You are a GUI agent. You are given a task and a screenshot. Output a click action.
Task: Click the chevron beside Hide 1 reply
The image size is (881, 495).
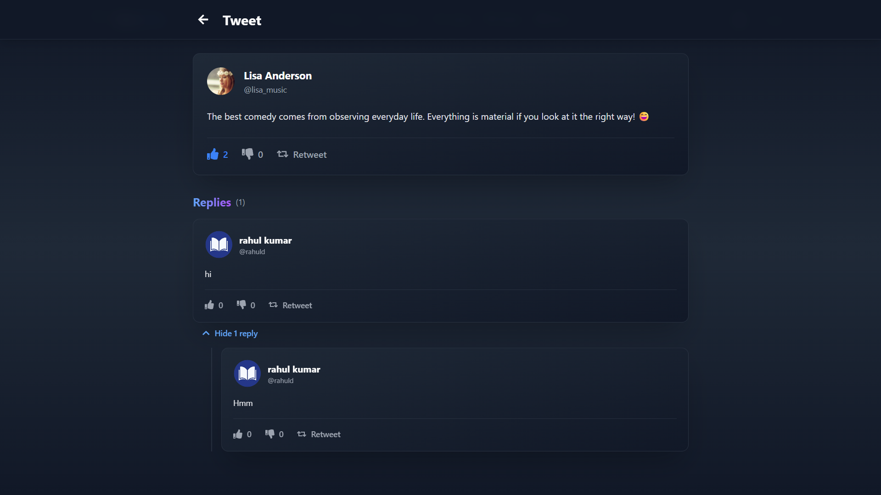pos(206,334)
